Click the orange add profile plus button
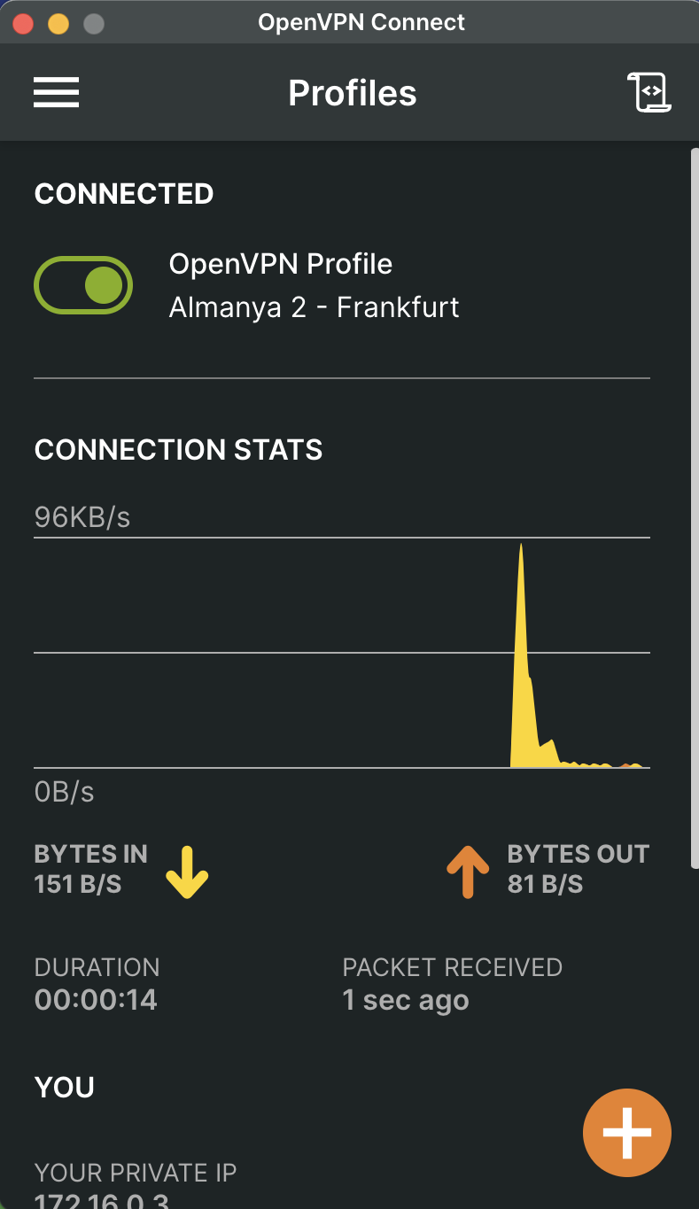Image resolution: width=699 pixels, height=1209 pixels. [626, 1132]
